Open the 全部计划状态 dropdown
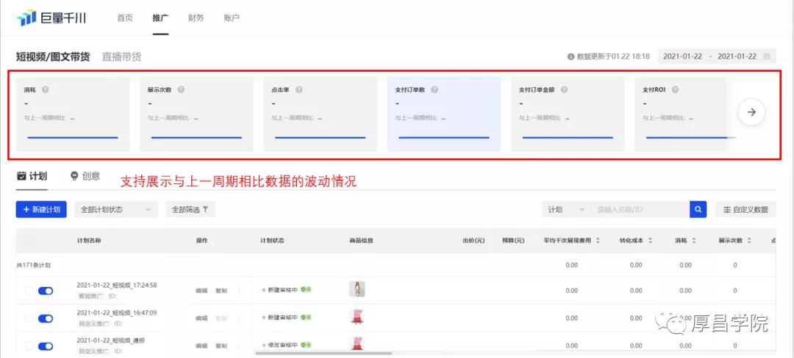The image size is (794, 358). tap(116, 209)
